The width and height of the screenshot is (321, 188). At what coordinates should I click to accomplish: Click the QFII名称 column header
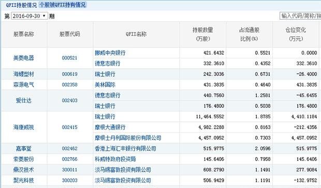click(x=136, y=34)
